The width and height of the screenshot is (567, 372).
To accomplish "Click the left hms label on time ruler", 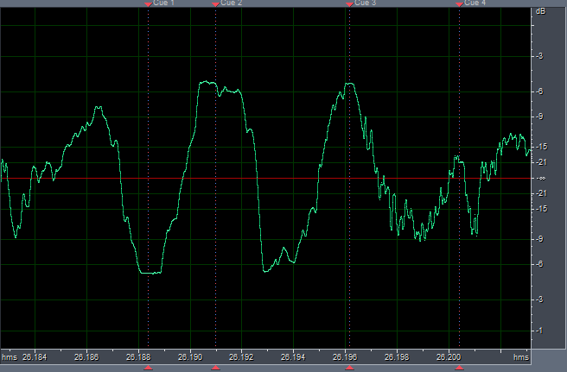I will pyautogui.click(x=10, y=357).
